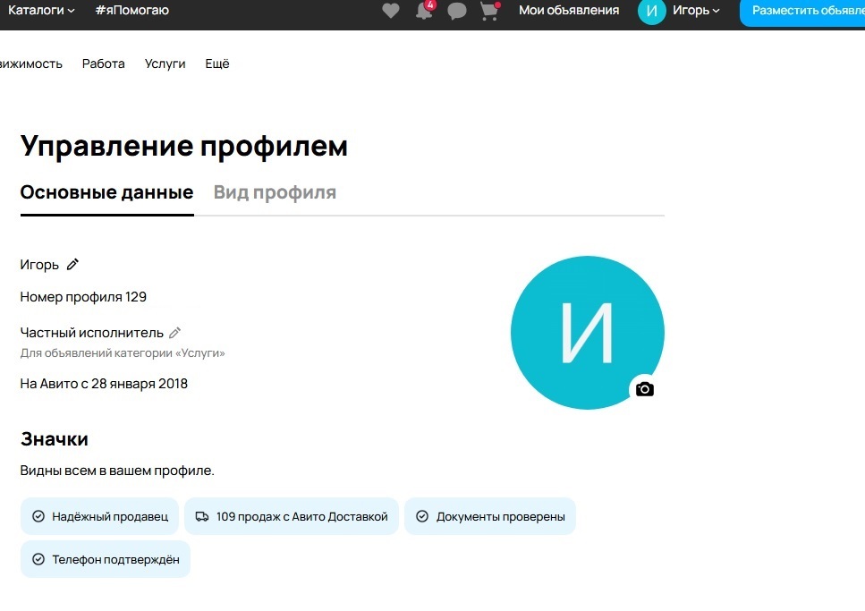
Task: Upload profile photo via camera icon
Action: click(x=644, y=389)
